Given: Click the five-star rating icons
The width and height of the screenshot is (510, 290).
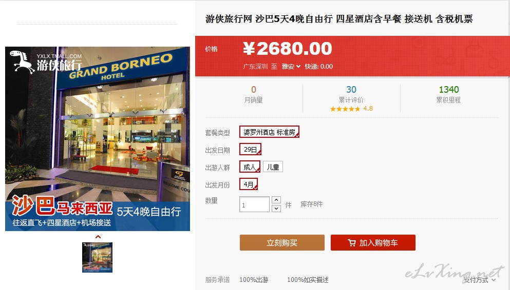Looking at the screenshot, I should click(345, 109).
